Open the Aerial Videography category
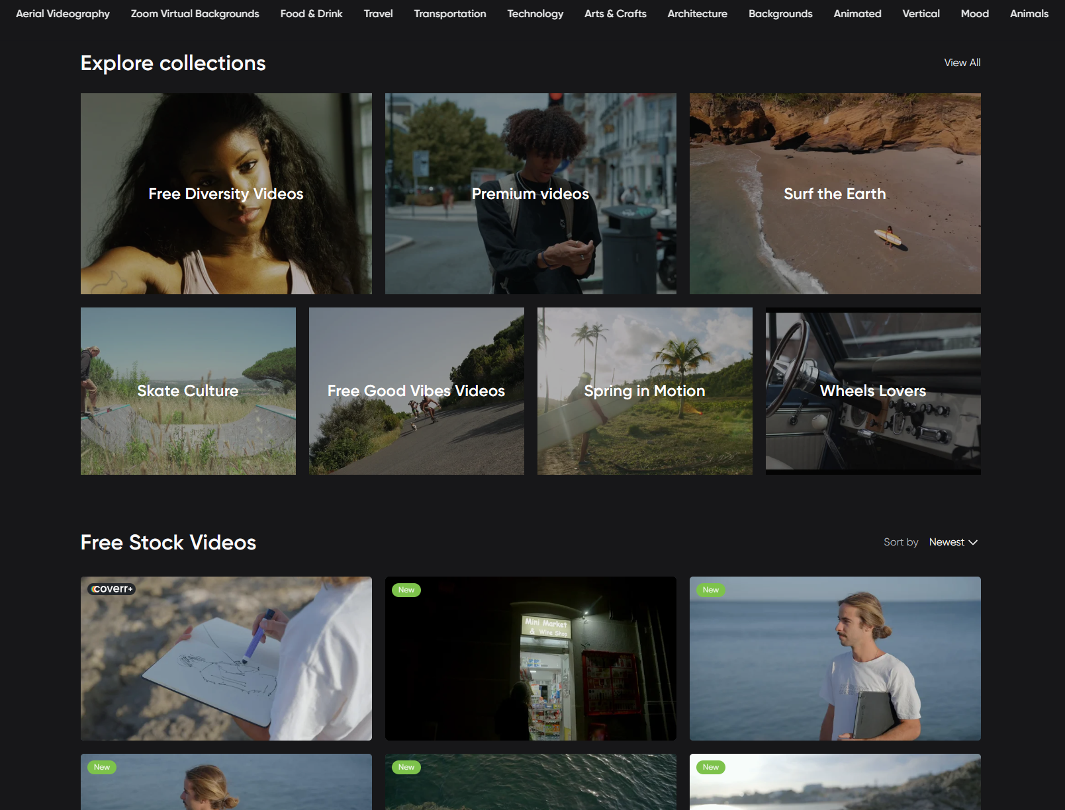 63,13
